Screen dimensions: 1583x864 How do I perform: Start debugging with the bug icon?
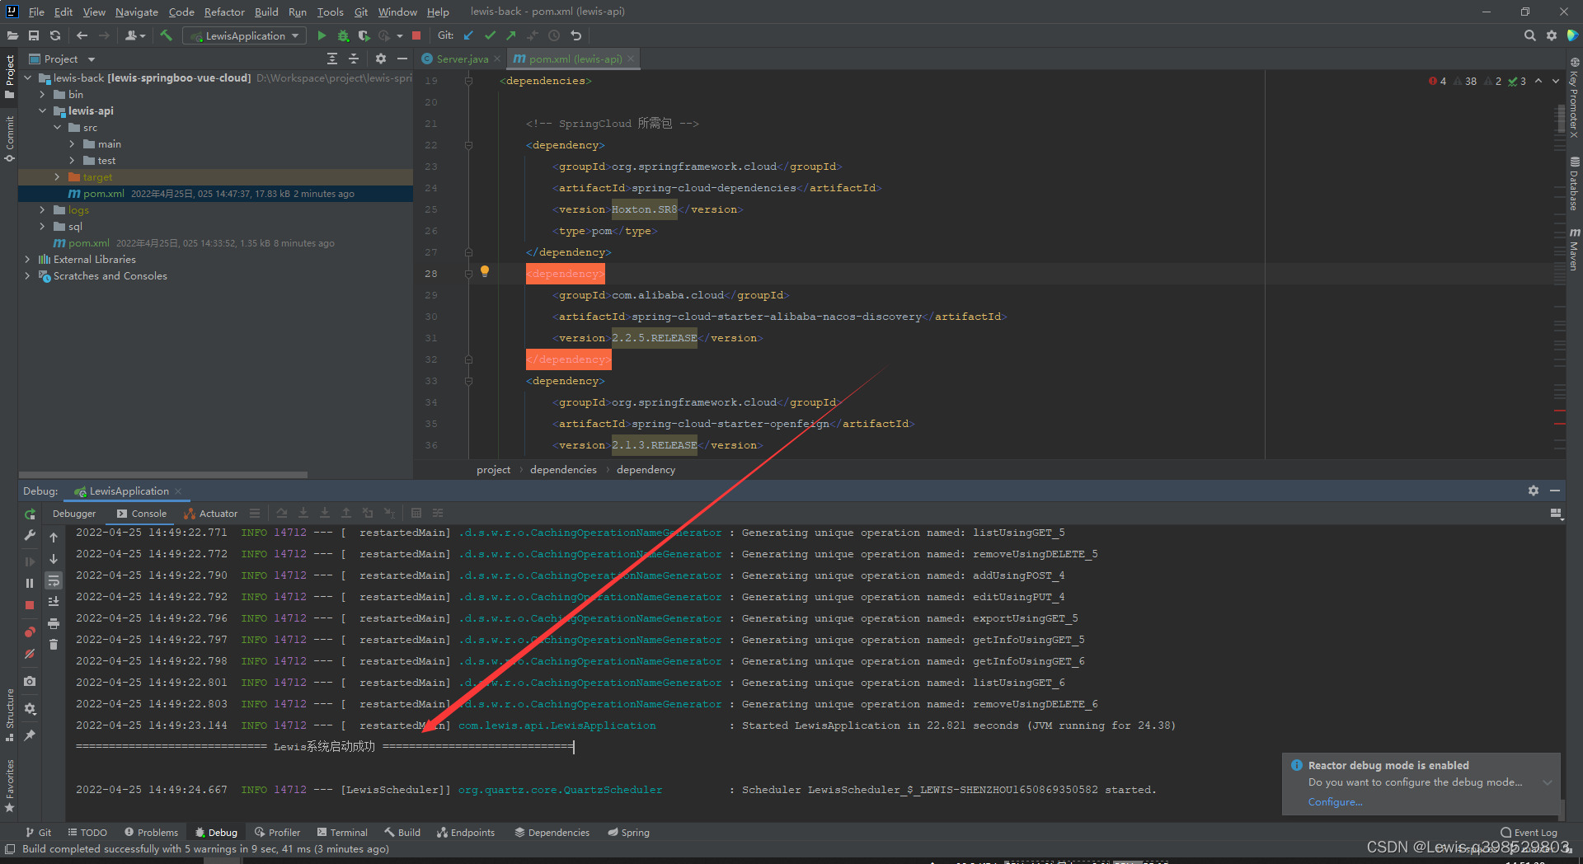click(343, 35)
